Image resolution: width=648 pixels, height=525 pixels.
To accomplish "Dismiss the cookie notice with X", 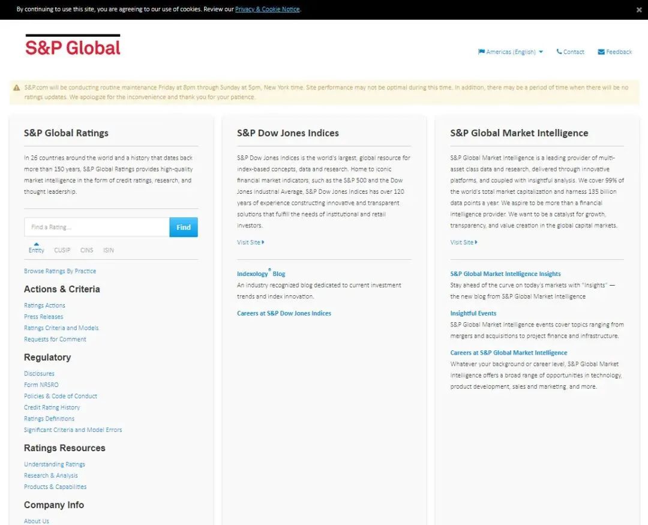I will [x=639, y=10].
